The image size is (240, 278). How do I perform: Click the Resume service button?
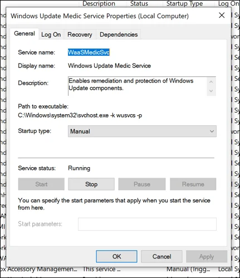click(193, 184)
